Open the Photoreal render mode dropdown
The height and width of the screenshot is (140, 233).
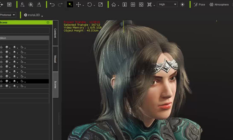[8, 15]
